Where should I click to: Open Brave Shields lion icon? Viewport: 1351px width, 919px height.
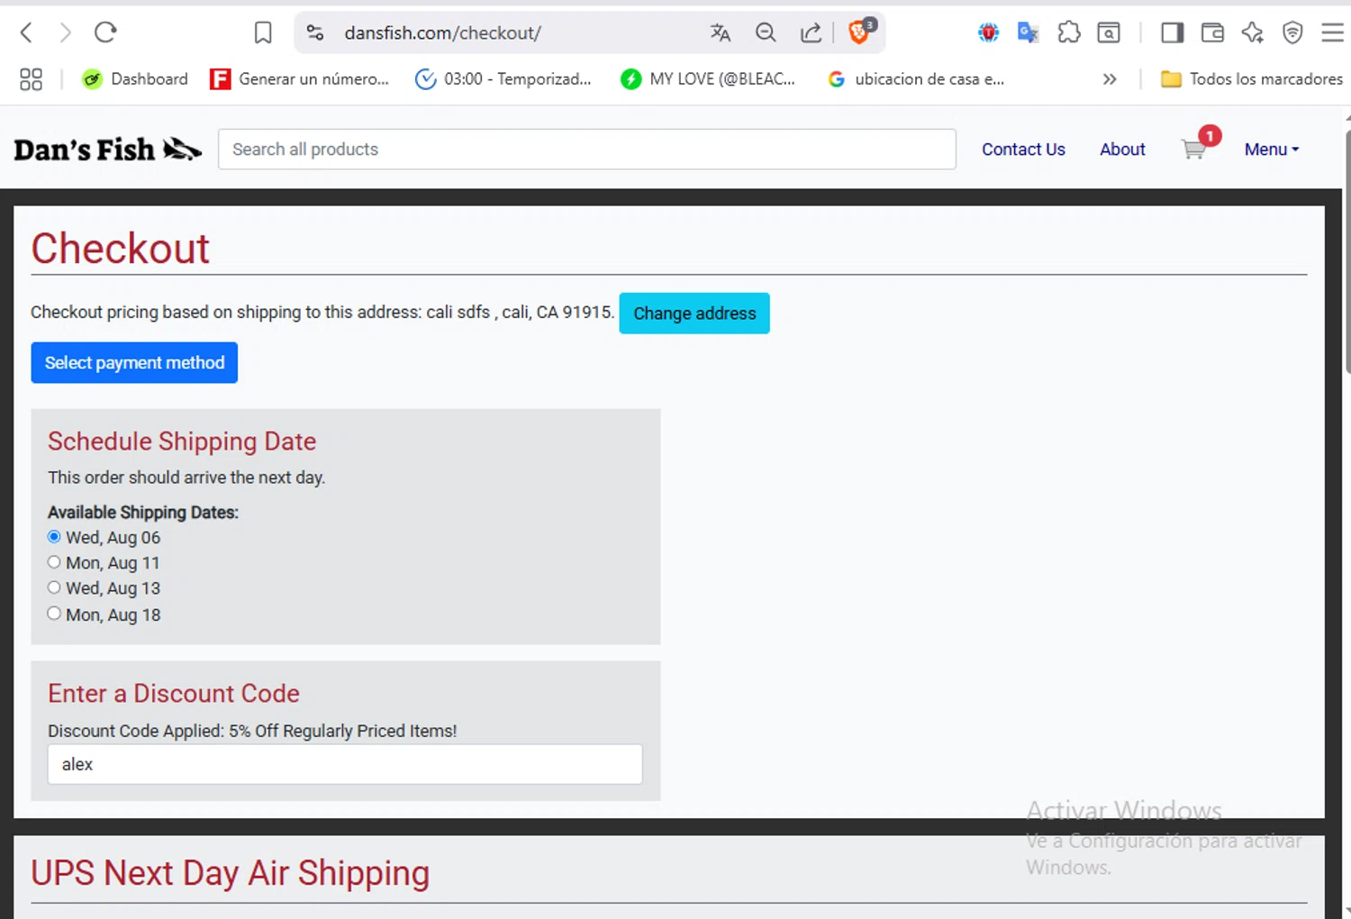(860, 32)
